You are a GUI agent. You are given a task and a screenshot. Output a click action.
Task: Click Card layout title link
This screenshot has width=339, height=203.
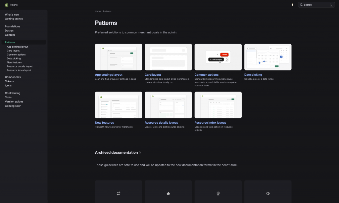[153, 75]
